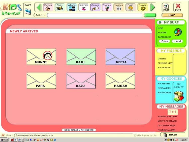Screen dimensions: 189x142
Task: Open the My Basket gift box
Action: [179, 96]
